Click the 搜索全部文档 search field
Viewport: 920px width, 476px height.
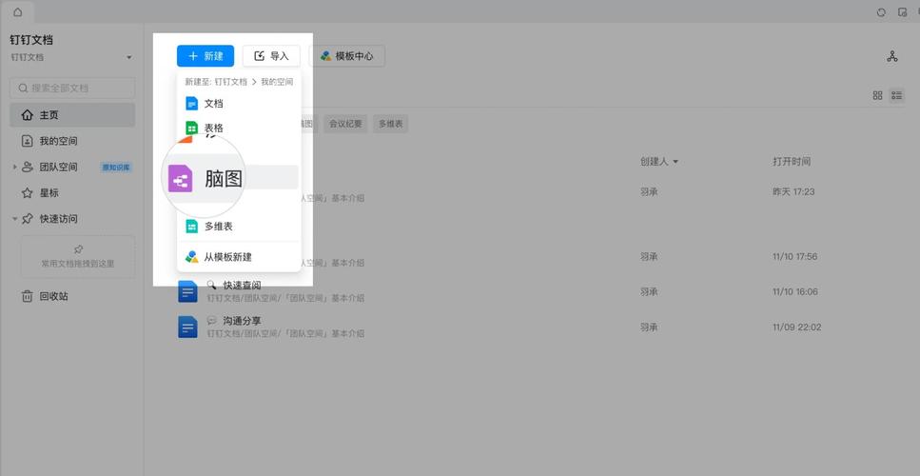coord(72,88)
